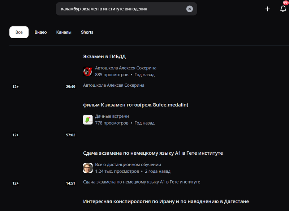Click the Дачные встречи channel avatar
This screenshot has width=289, height=211.
click(x=88, y=120)
